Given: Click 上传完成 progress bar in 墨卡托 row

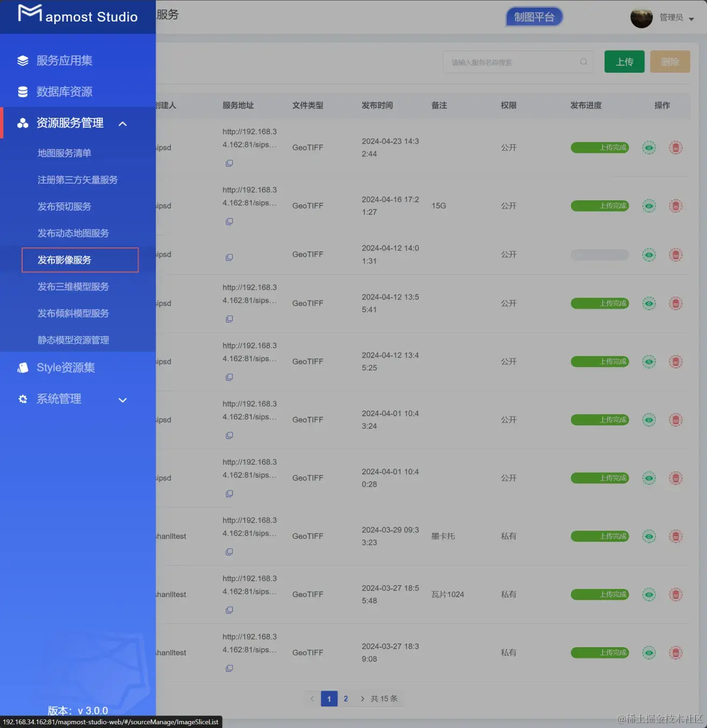Looking at the screenshot, I should [x=600, y=536].
